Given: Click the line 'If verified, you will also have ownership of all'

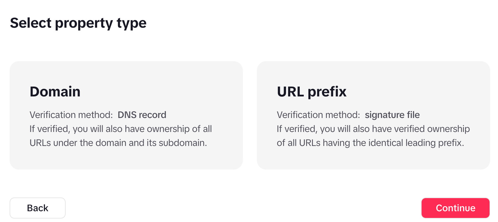Looking at the screenshot, I should pos(121,129).
